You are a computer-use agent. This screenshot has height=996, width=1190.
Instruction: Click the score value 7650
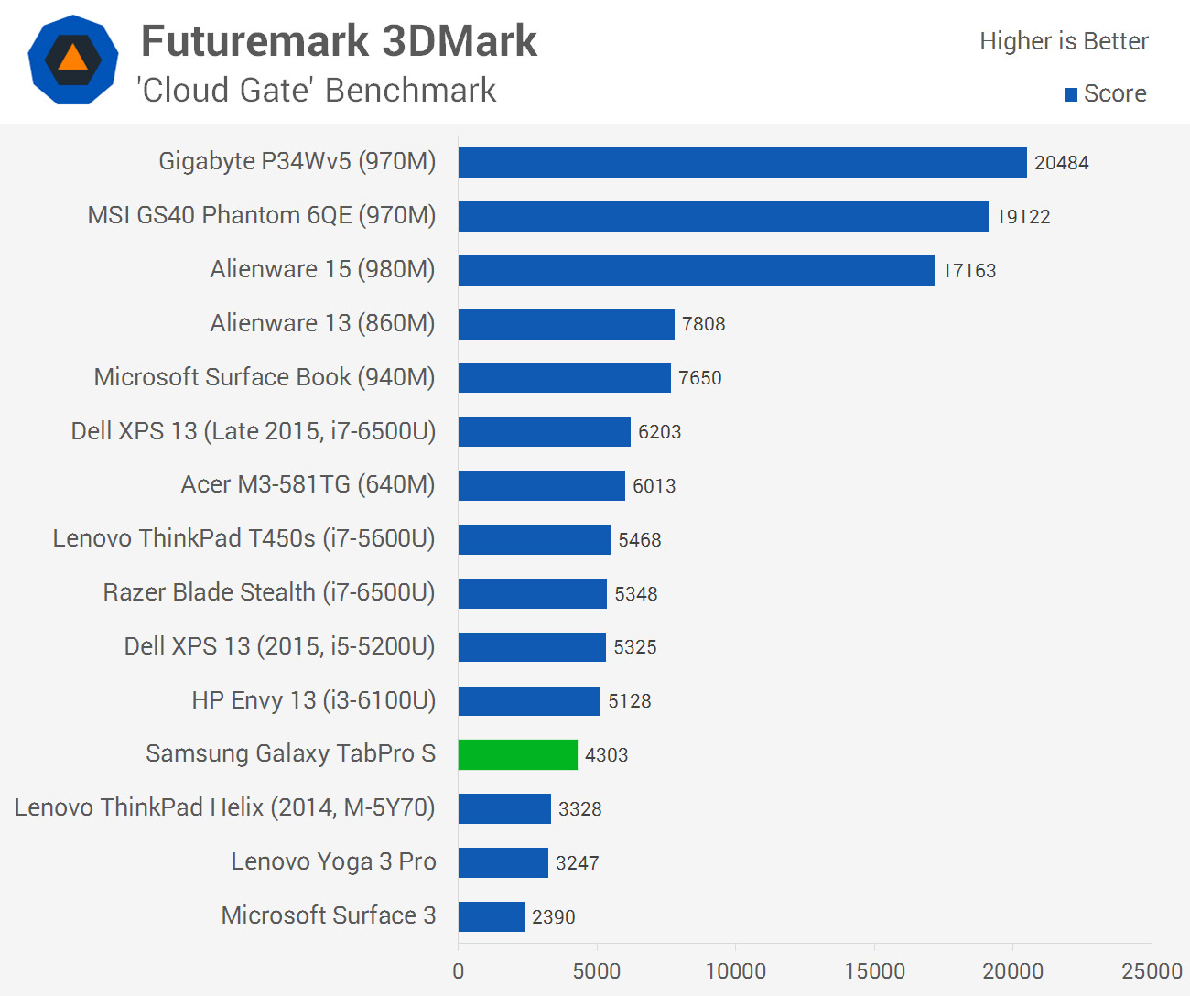(x=700, y=378)
